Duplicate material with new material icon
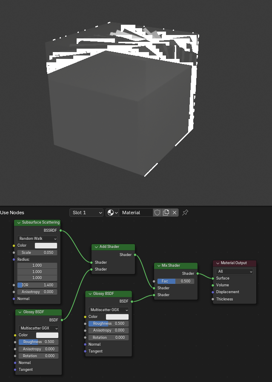The image size is (272, 382). click(166, 213)
